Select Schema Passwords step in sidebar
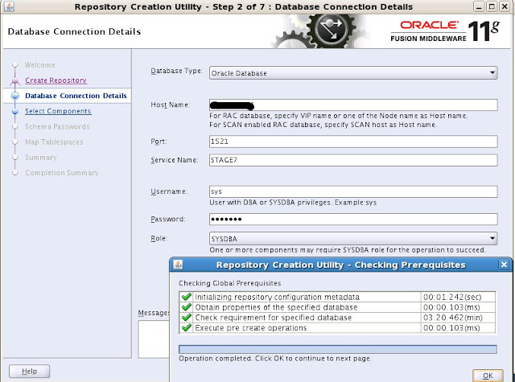515x382 pixels. click(x=57, y=127)
